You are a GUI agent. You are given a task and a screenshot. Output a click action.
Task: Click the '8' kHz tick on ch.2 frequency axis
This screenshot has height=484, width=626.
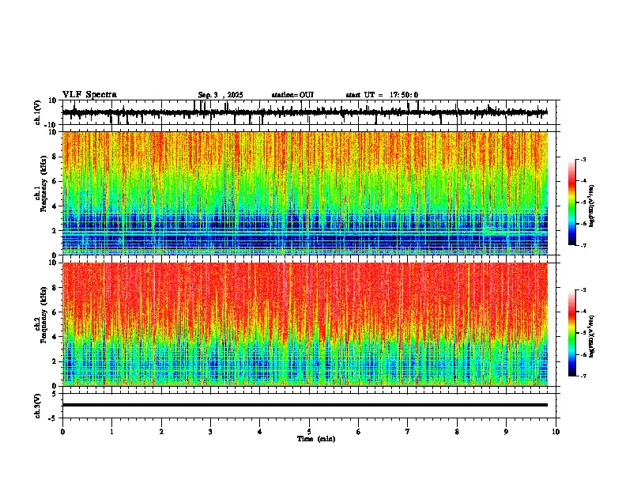(55, 288)
